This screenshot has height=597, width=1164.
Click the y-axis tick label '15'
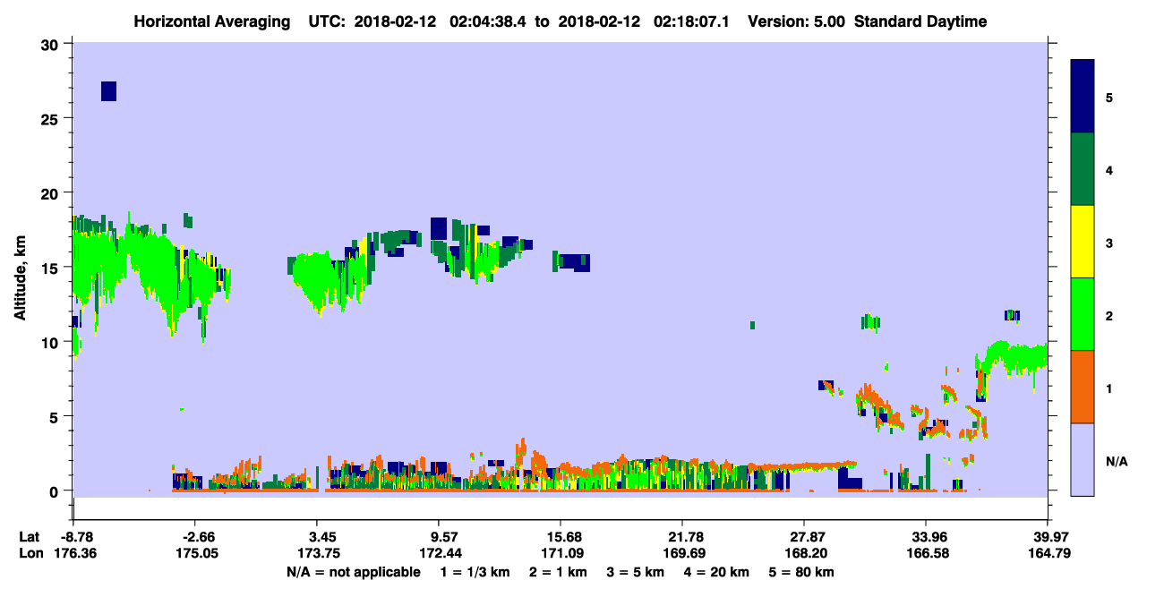click(x=51, y=268)
